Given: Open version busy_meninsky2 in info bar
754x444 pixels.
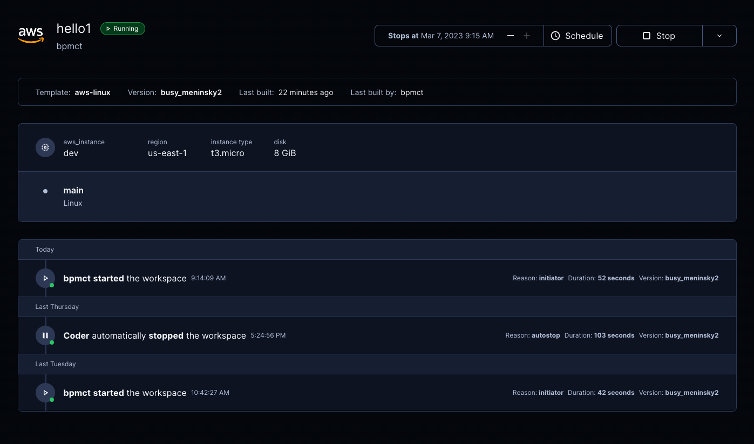Looking at the screenshot, I should pyautogui.click(x=191, y=92).
